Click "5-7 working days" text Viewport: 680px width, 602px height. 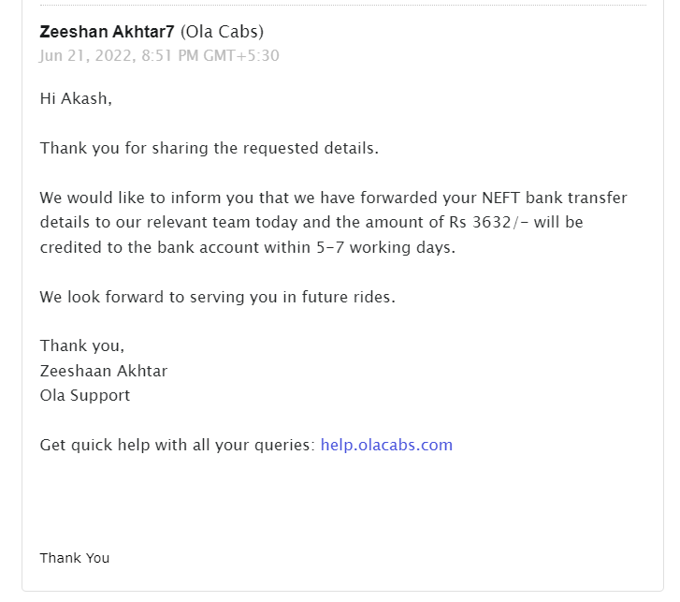(x=394, y=247)
